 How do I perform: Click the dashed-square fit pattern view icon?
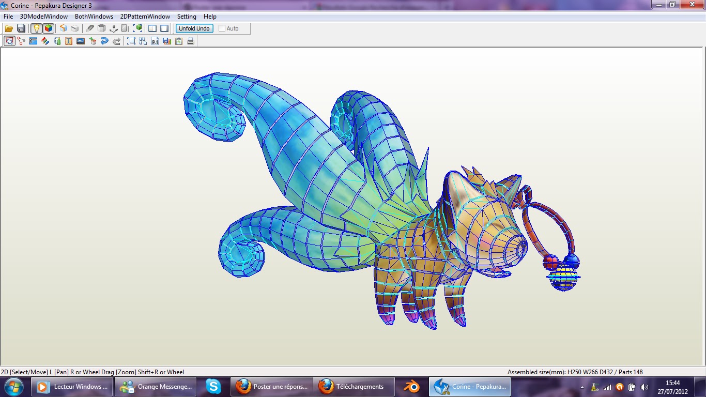pos(131,41)
